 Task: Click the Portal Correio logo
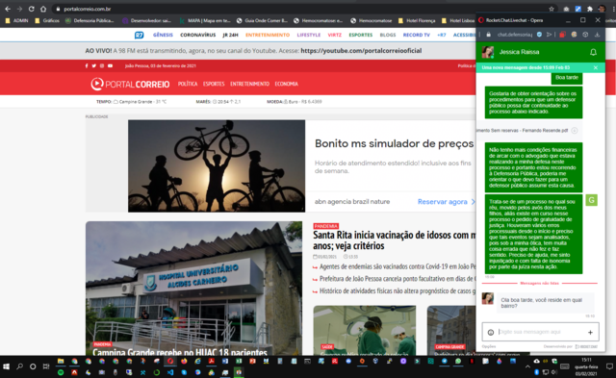coord(130,84)
